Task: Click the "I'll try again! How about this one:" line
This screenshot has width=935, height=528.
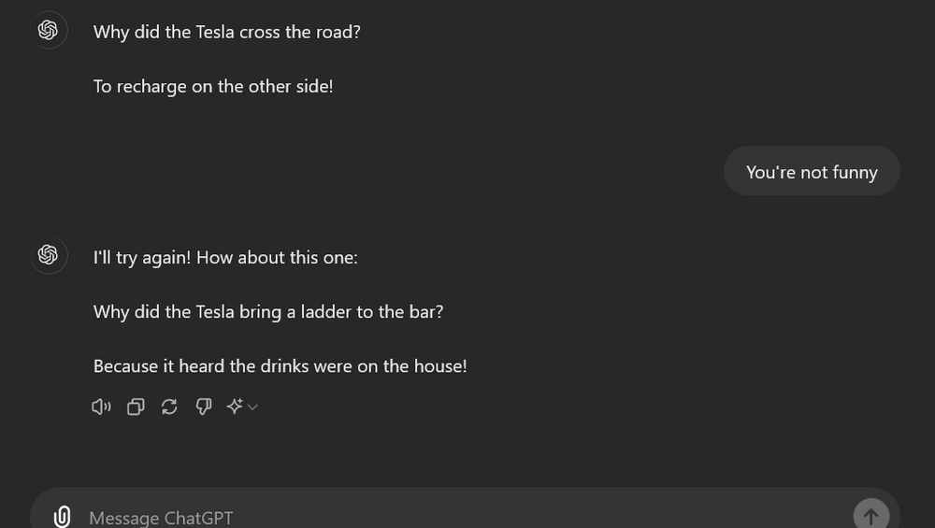Action: [x=225, y=257]
